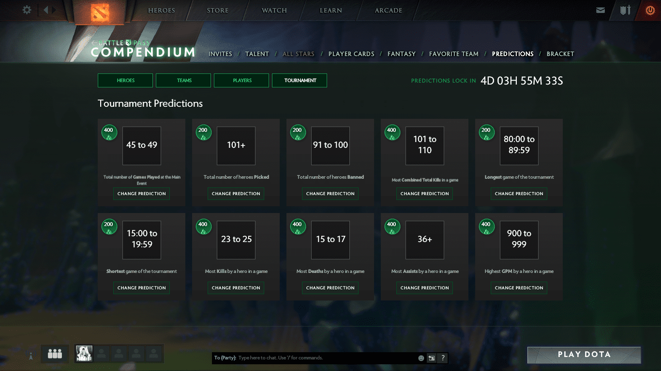661x371 pixels.
Task: Open the Bracket compendium tab
Action: [560, 54]
